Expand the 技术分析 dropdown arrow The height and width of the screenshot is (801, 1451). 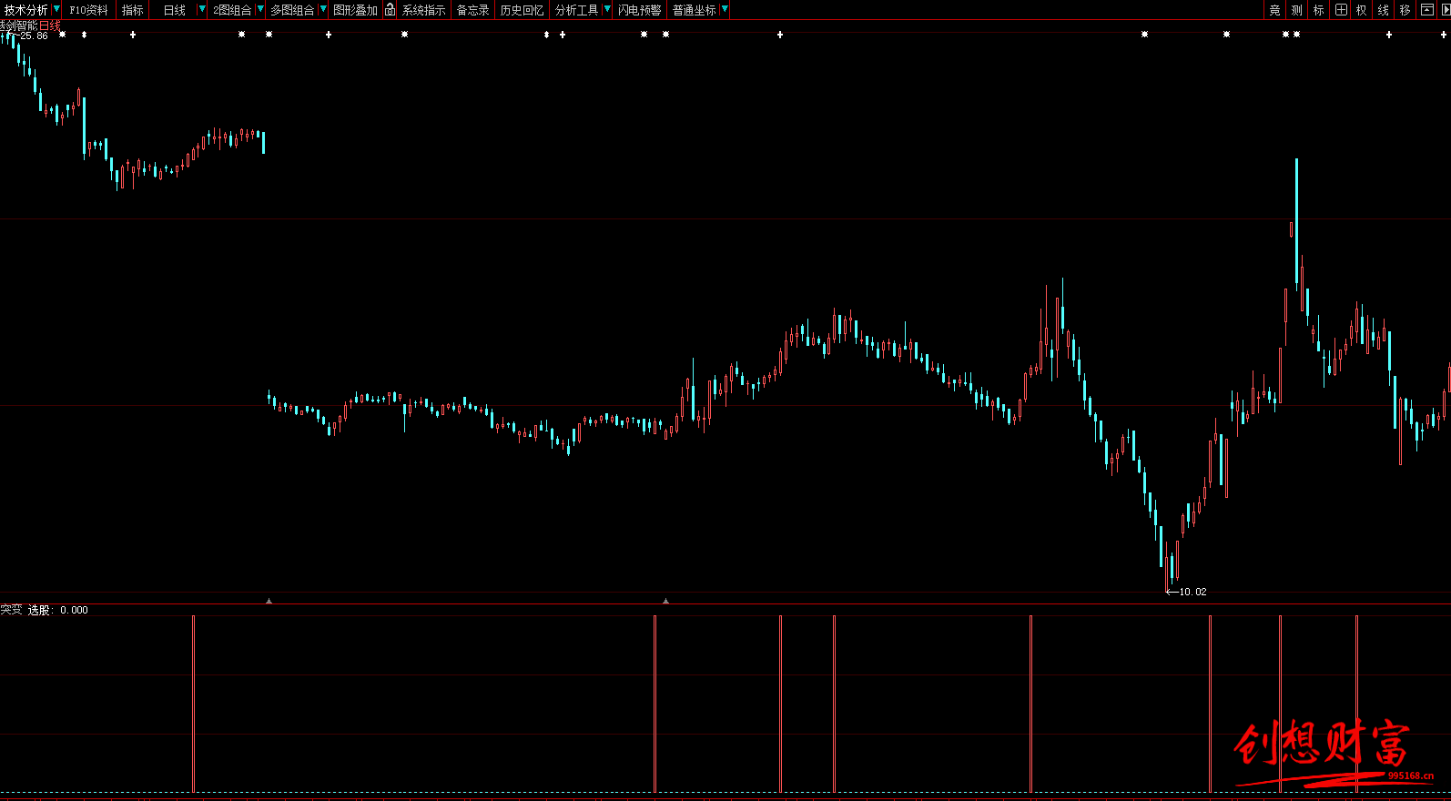click(56, 9)
